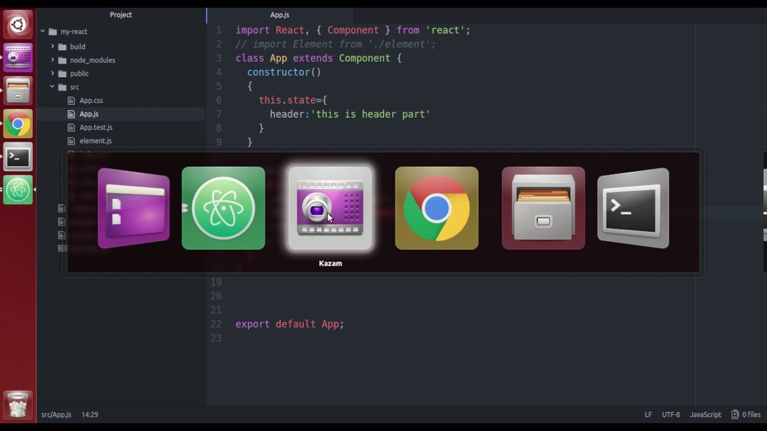
Task: Switch to the App.js editor tab
Action: point(280,15)
